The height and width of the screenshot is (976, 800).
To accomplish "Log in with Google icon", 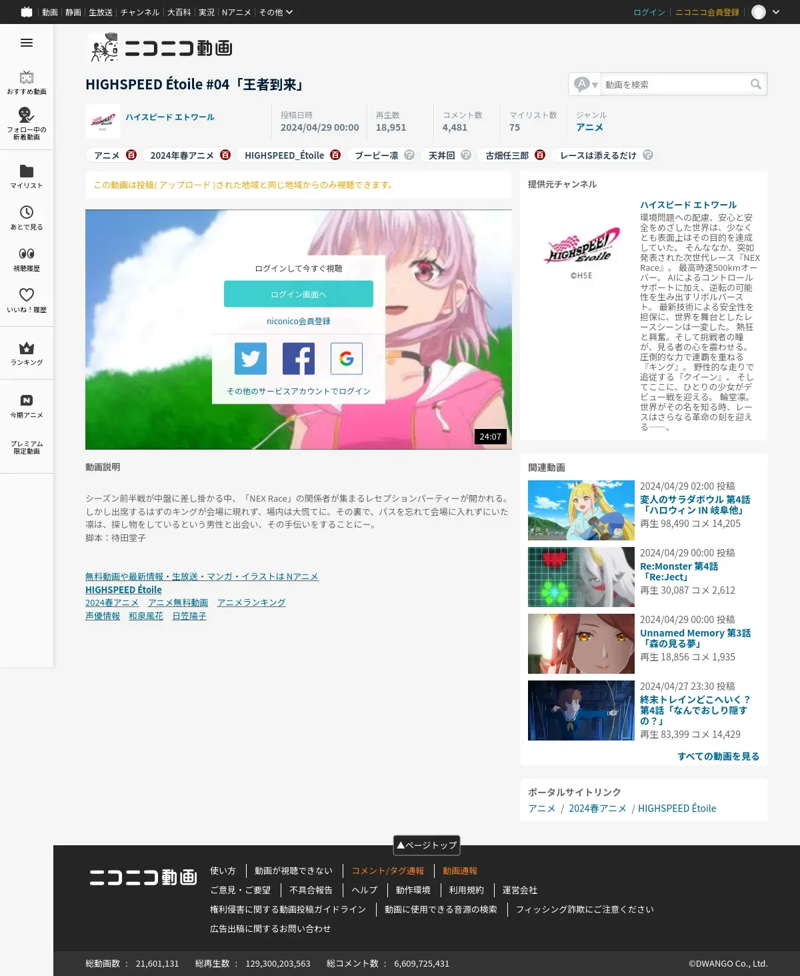I will point(347,359).
